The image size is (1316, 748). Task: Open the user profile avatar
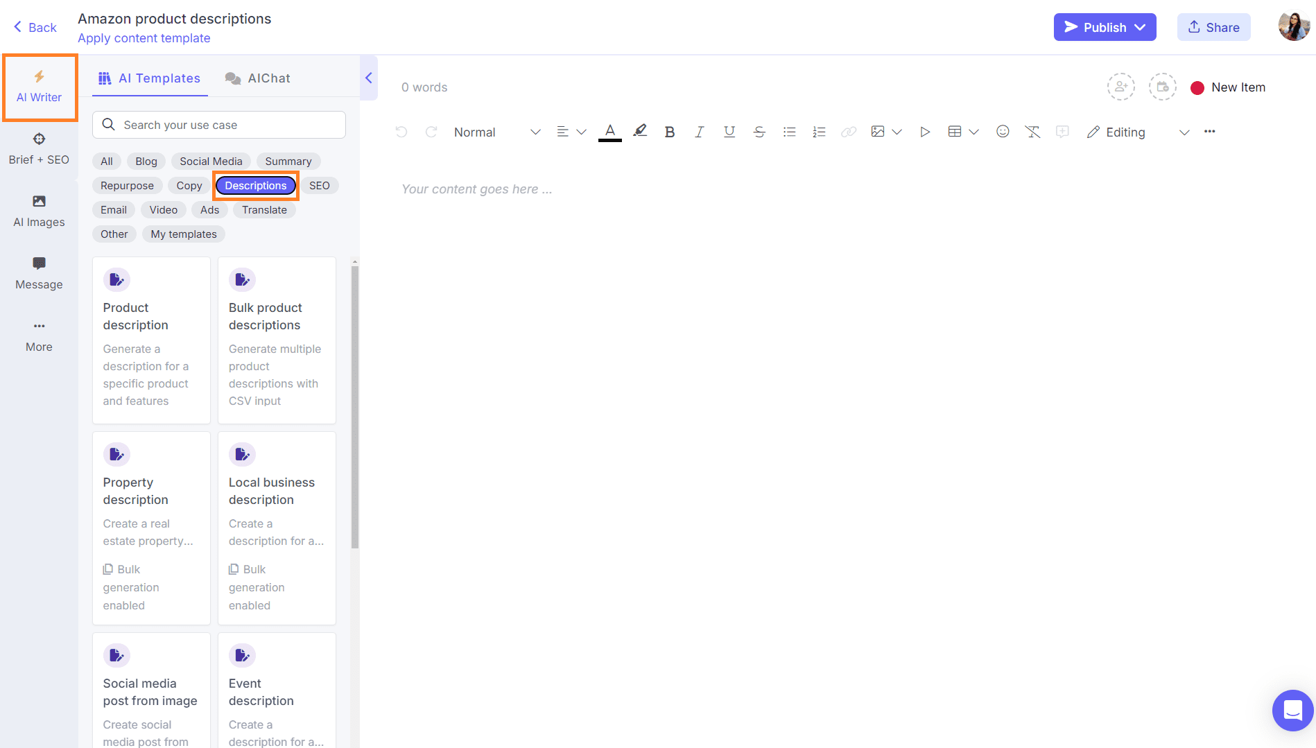[1294, 27]
